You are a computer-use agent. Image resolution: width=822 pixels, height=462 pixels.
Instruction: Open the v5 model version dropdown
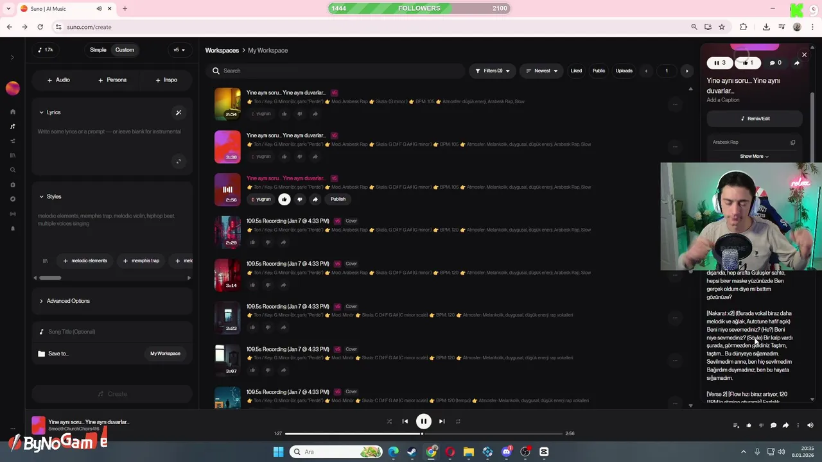pos(179,50)
